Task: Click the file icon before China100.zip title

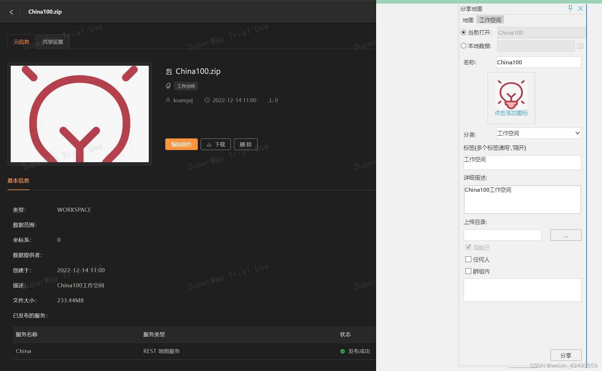Action: tap(169, 72)
